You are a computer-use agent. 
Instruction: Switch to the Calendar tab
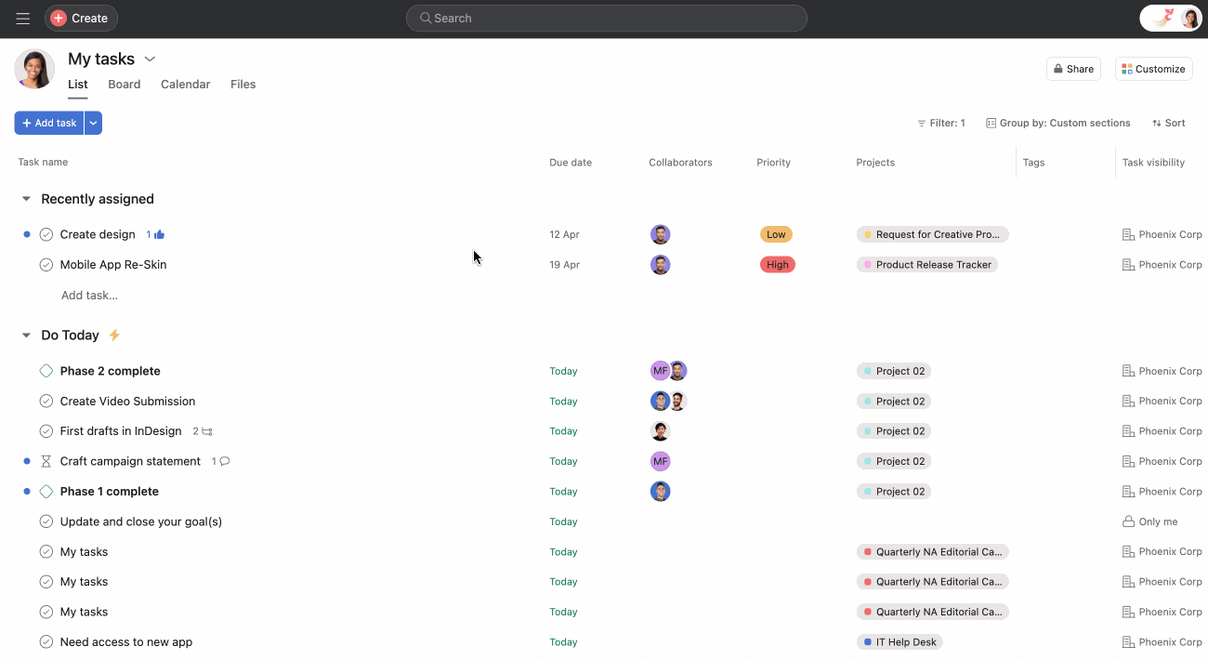pyautogui.click(x=185, y=85)
